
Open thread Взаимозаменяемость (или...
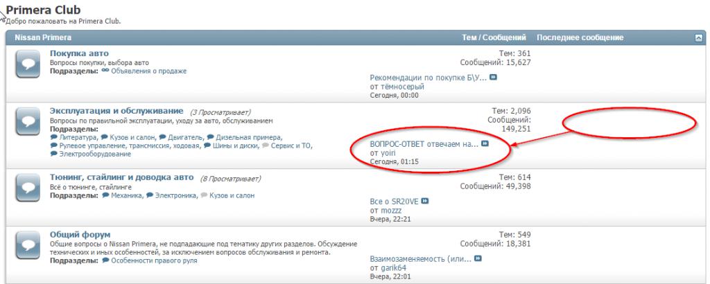(421, 259)
